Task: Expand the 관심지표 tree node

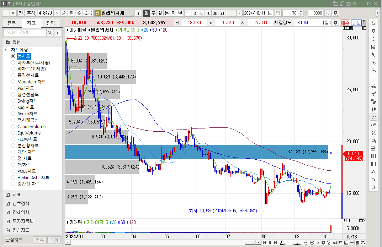Action: (x=7, y=230)
